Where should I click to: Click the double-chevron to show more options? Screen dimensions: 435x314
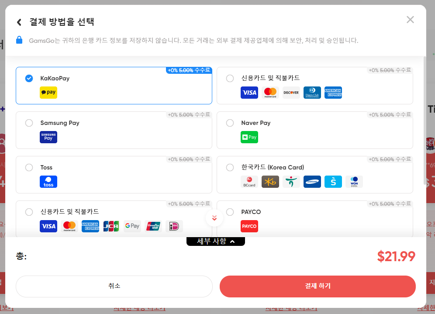coord(214,217)
